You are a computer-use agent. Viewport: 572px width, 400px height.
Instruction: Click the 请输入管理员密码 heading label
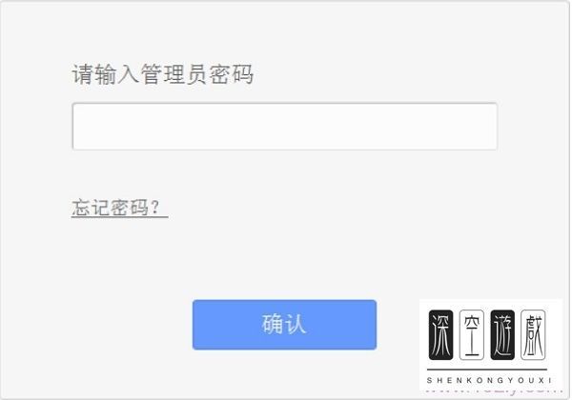(x=162, y=74)
